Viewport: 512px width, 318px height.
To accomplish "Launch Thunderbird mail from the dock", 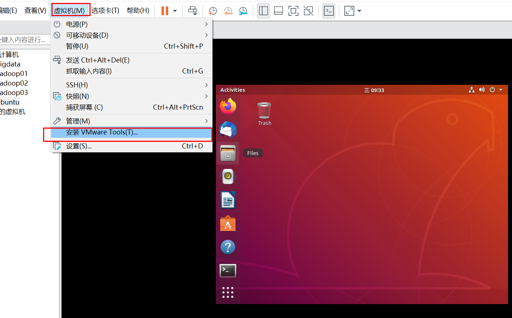I will [x=228, y=130].
